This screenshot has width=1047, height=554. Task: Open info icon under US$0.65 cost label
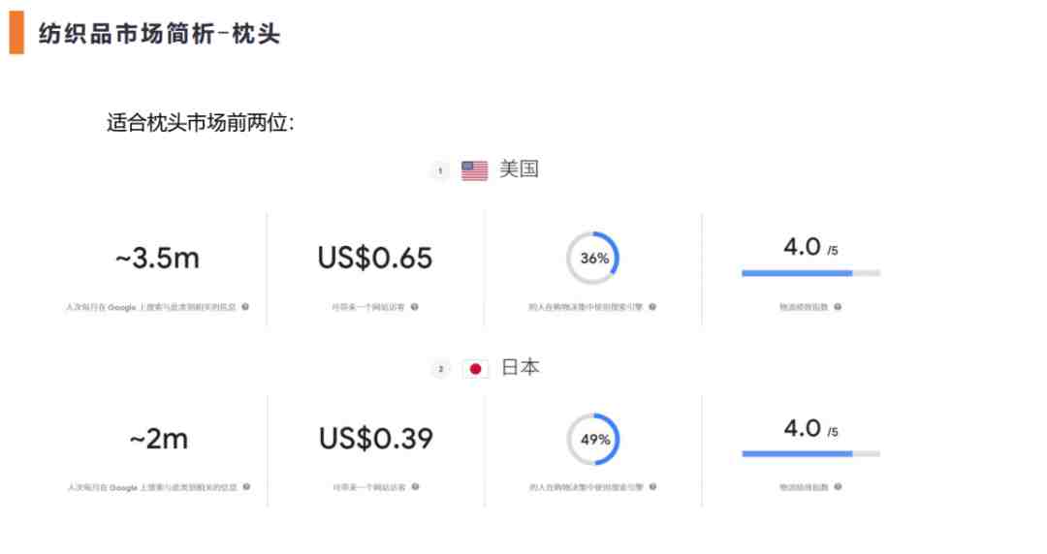click(x=415, y=307)
